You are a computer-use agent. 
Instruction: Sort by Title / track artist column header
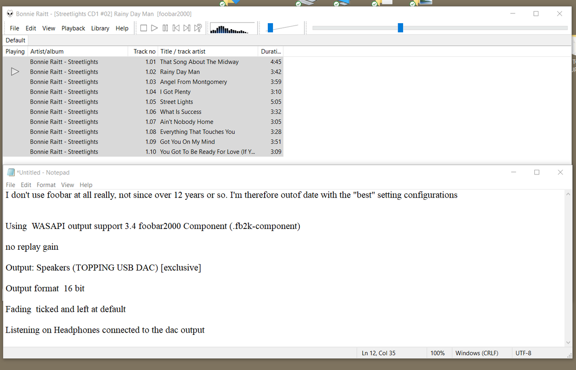208,51
